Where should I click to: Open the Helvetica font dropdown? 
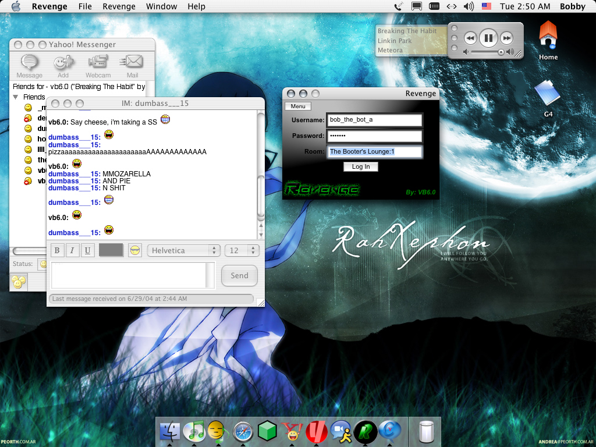(182, 250)
